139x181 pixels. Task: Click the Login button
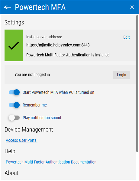(121, 75)
